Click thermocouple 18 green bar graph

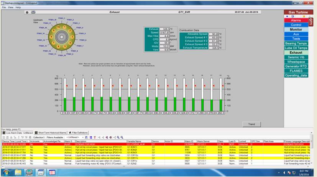[221, 105]
